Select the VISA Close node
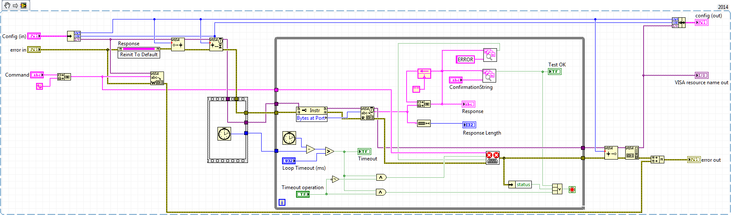Screen dimensions: 731x215 pos(632,153)
